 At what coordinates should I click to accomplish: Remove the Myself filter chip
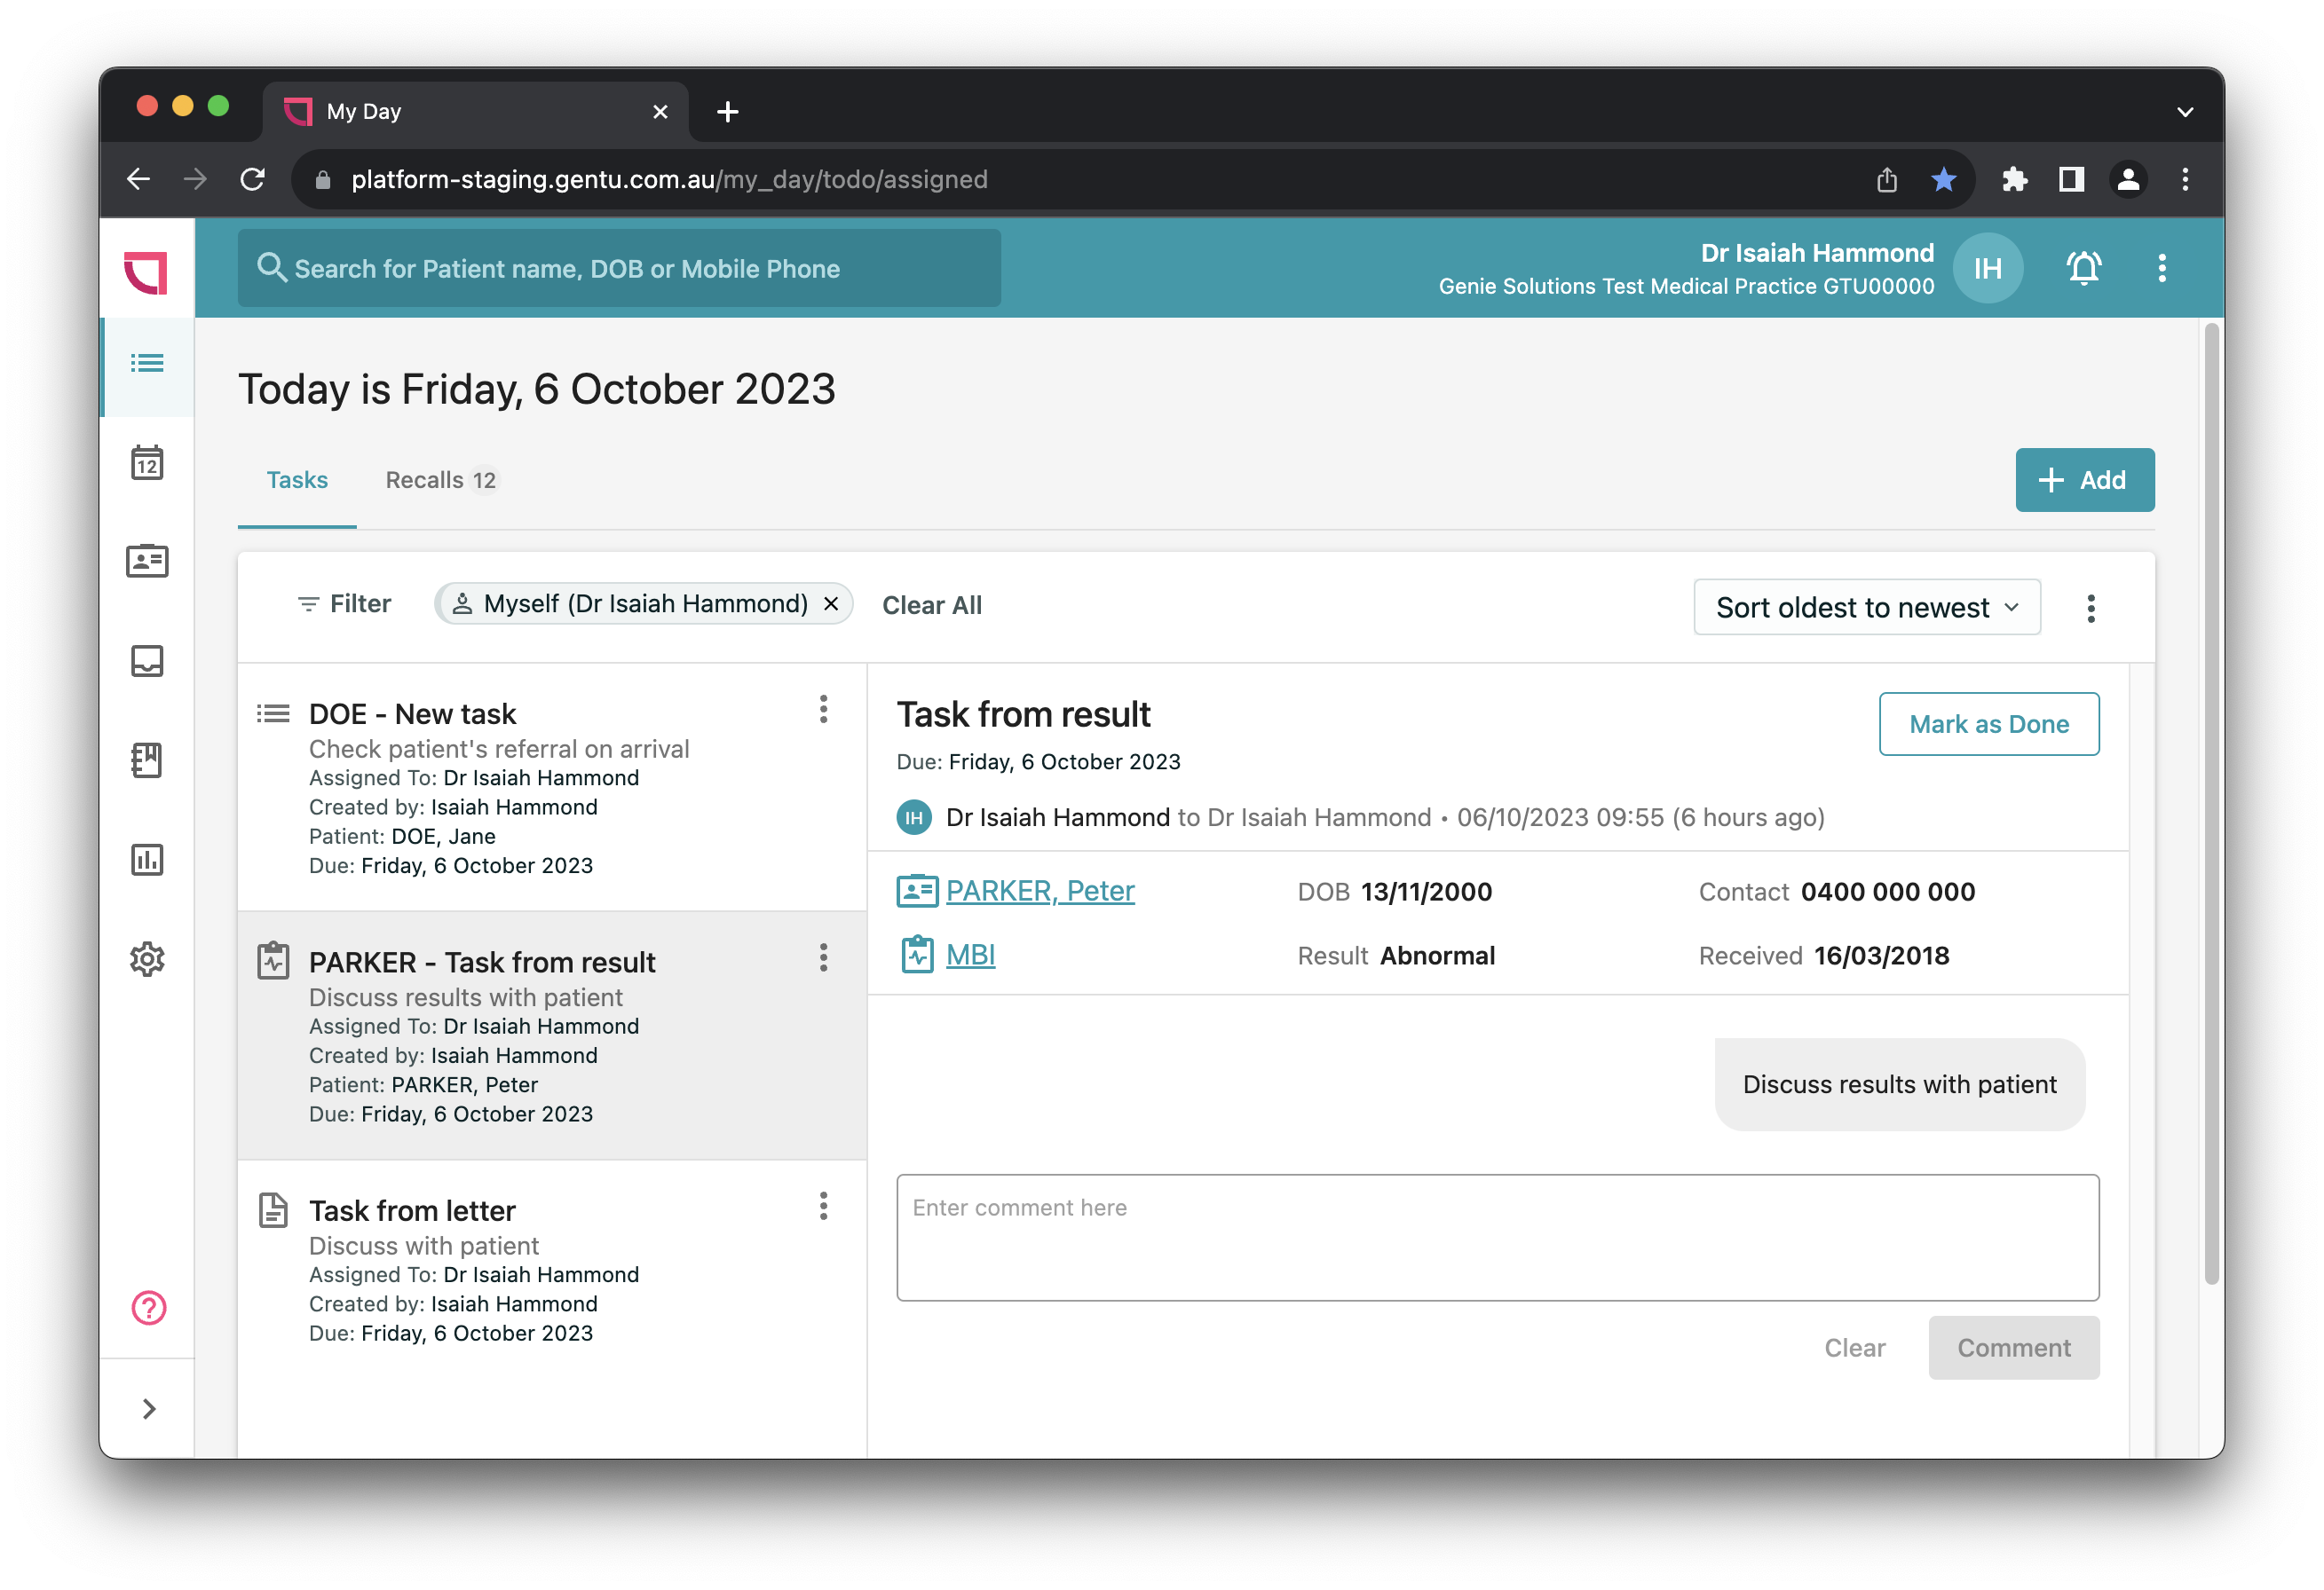click(830, 603)
